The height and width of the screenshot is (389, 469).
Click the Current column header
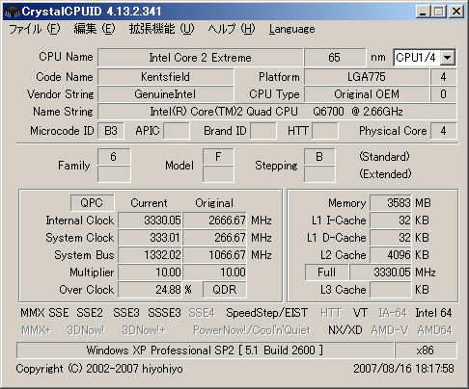pyautogui.click(x=149, y=203)
